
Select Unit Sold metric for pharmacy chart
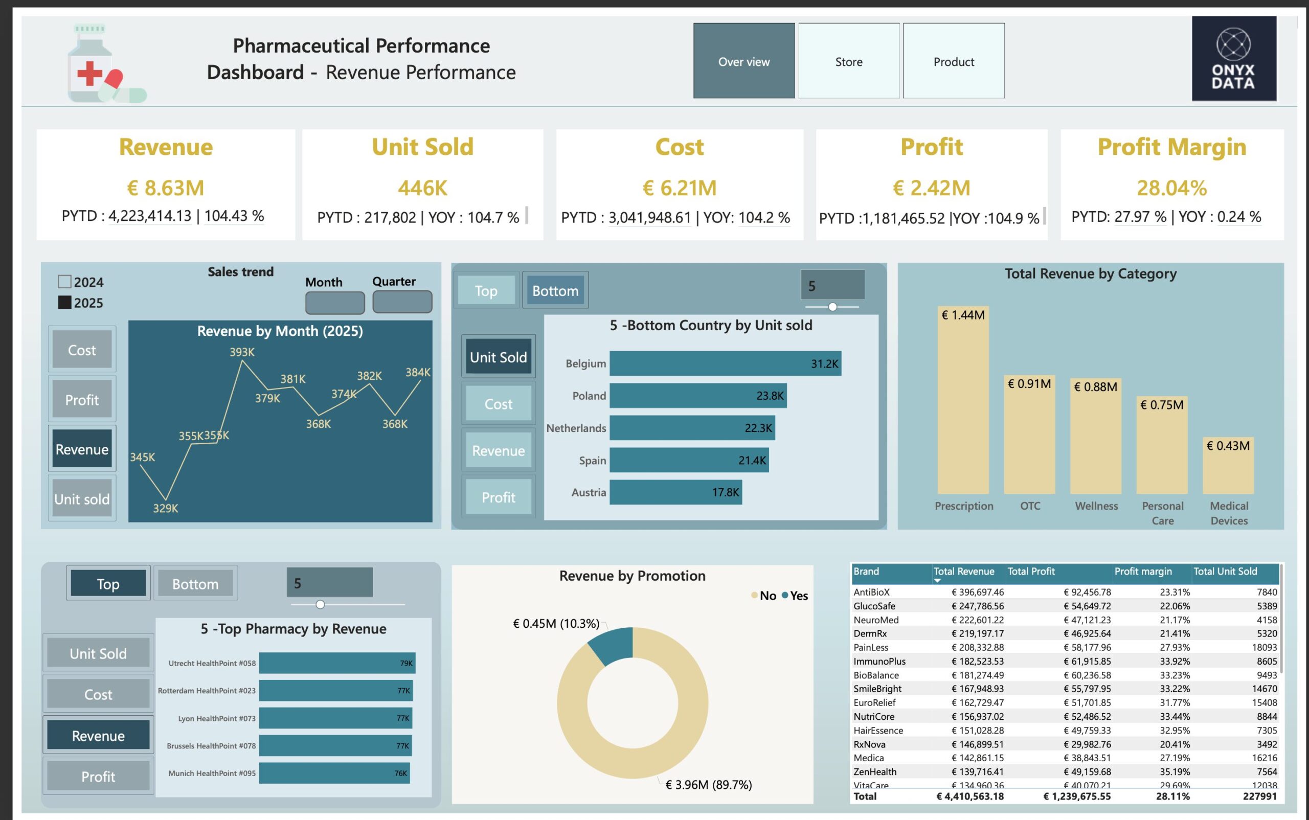pos(97,653)
